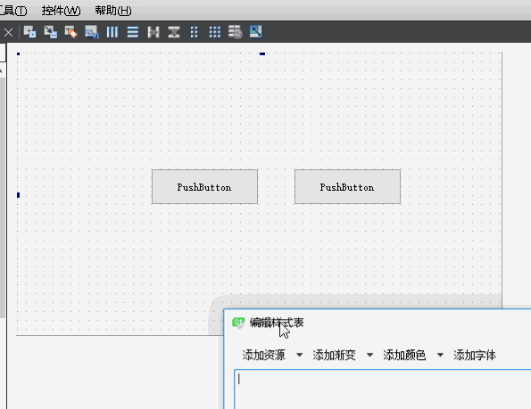Lay out horizontally in splitter
Viewport: 531px width, 409px height.
(x=153, y=32)
